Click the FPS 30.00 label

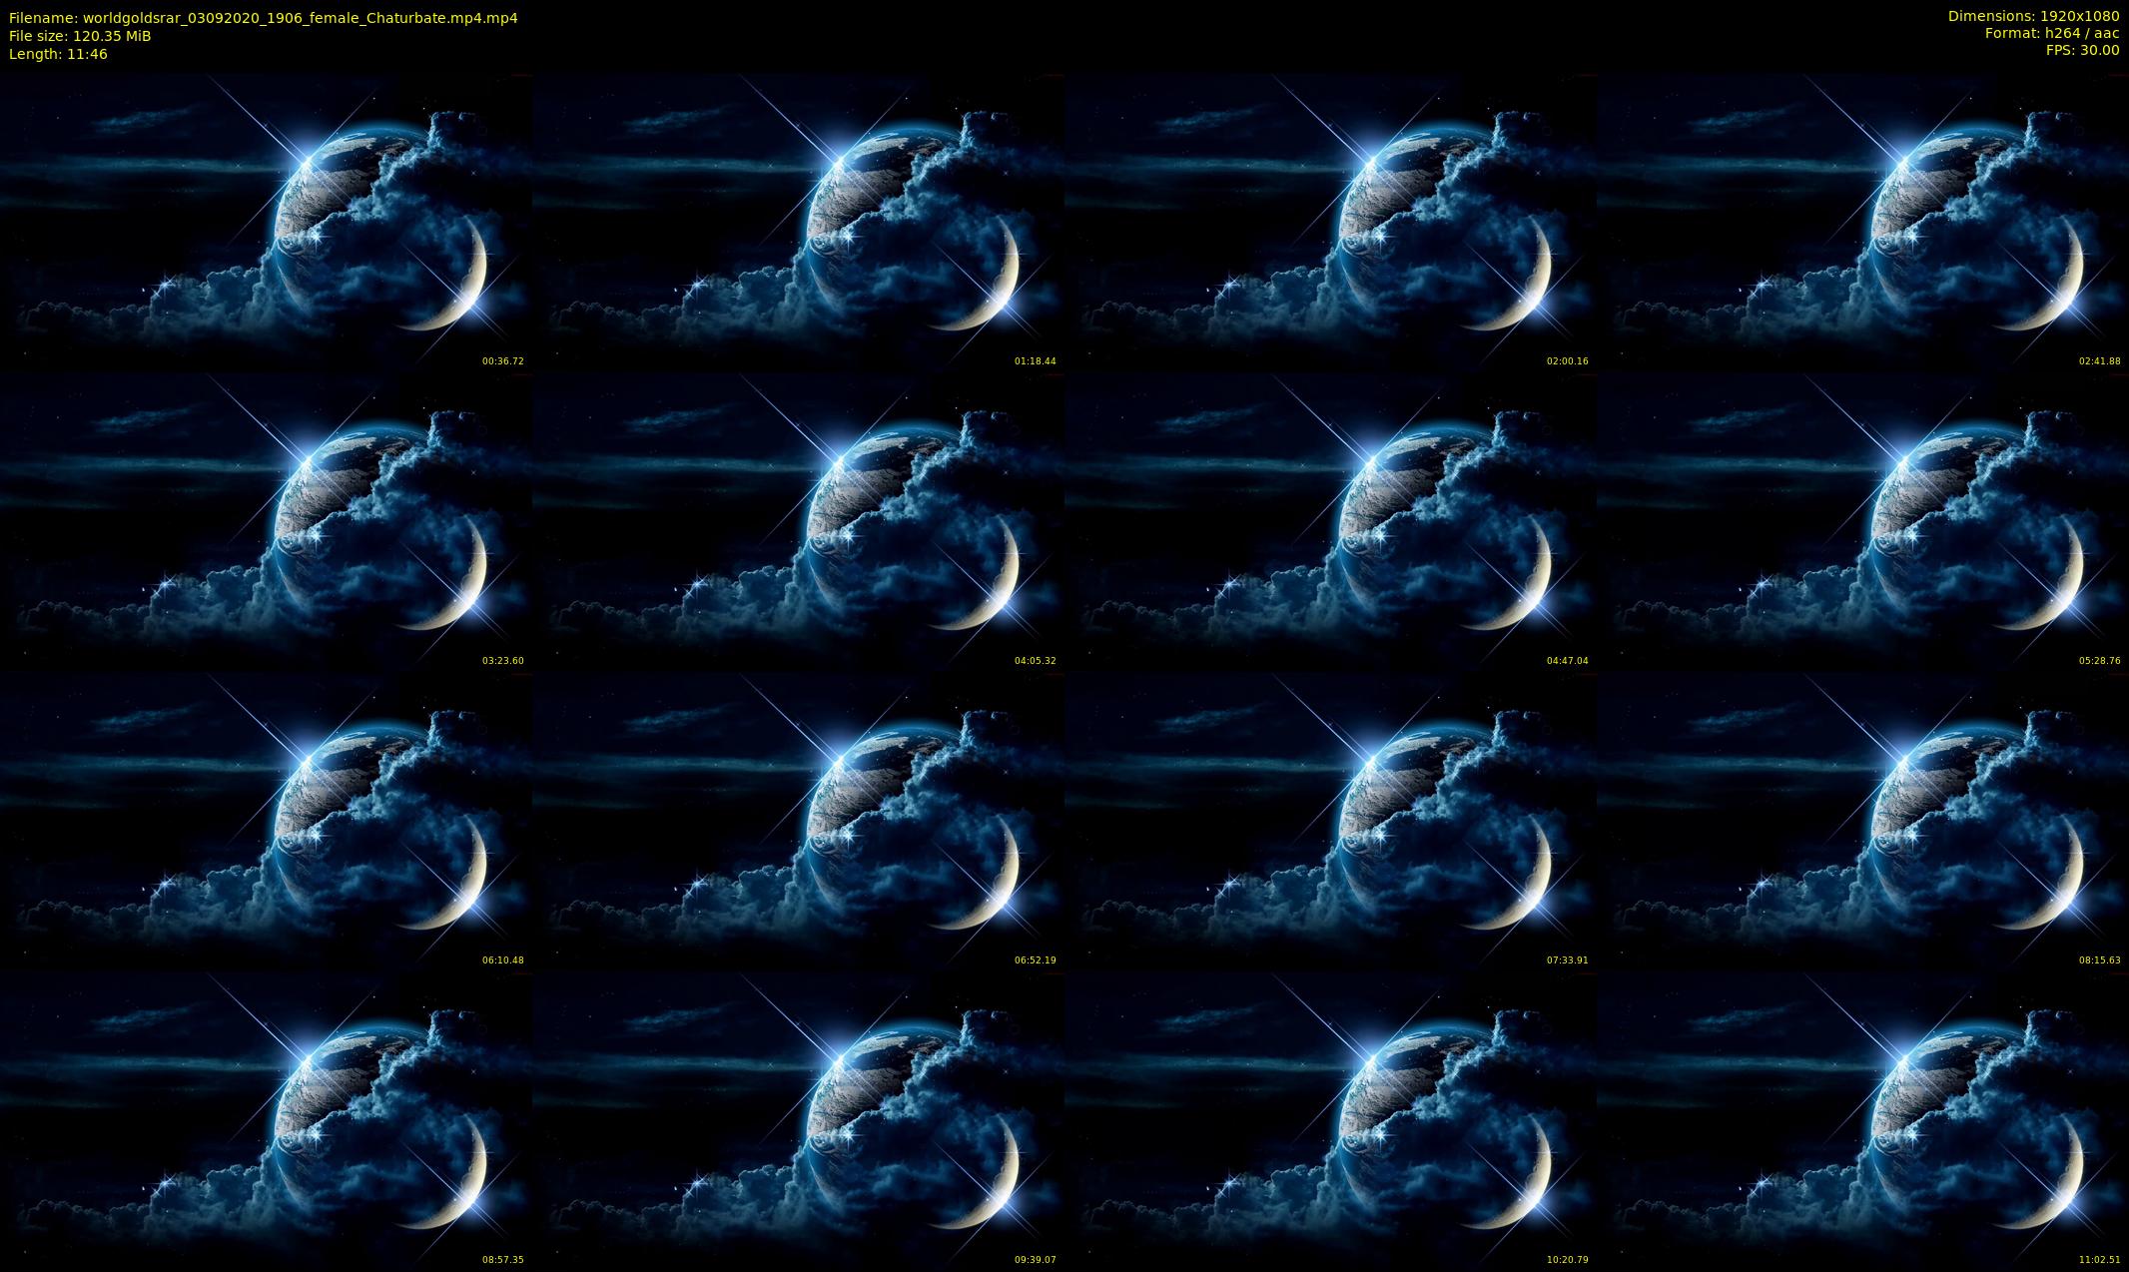pyautogui.click(x=2082, y=50)
